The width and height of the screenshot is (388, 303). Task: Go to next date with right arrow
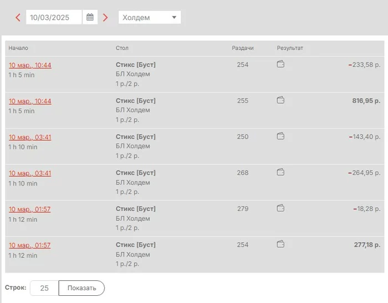[x=105, y=18]
